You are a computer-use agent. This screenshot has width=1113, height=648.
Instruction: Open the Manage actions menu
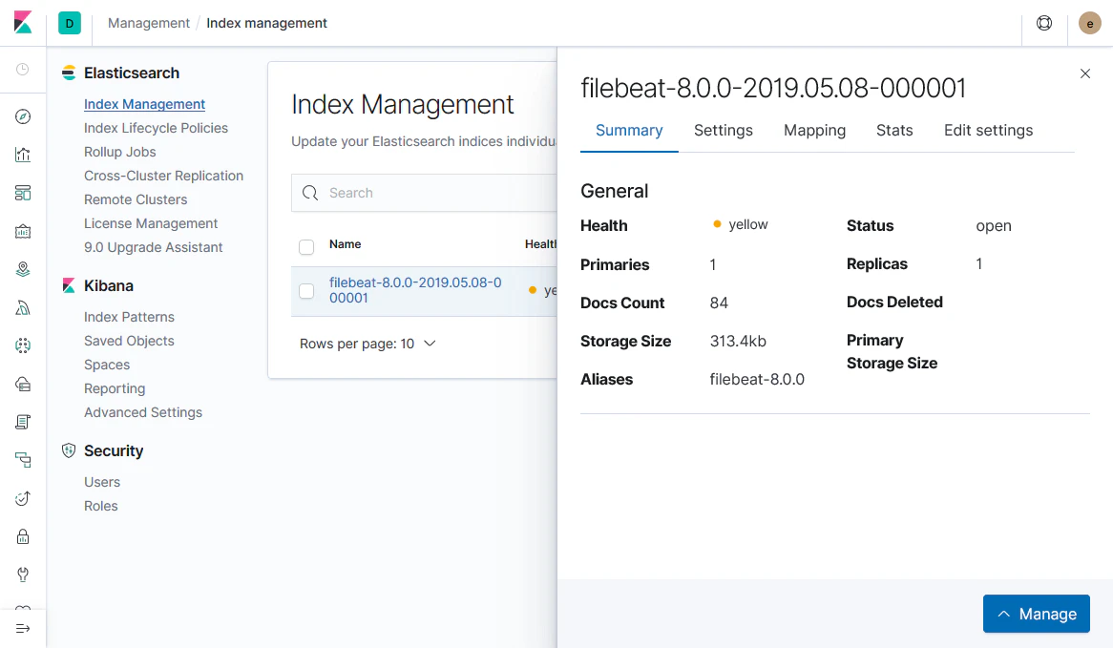point(1037,614)
